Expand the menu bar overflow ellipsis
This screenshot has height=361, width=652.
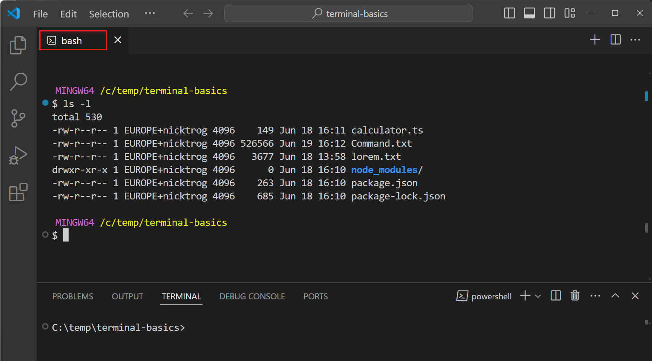tap(150, 13)
